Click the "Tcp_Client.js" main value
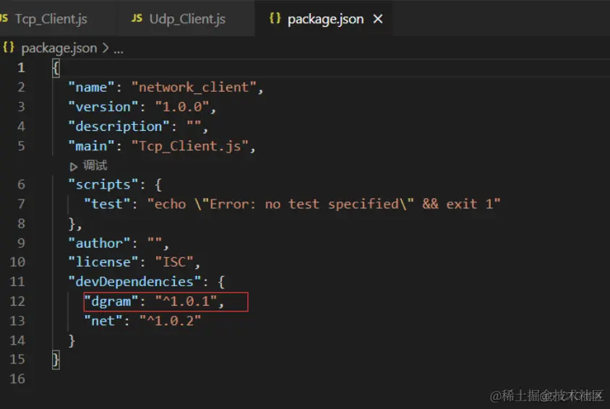Viewport: 610px width, 409px height. coord(190,146)
